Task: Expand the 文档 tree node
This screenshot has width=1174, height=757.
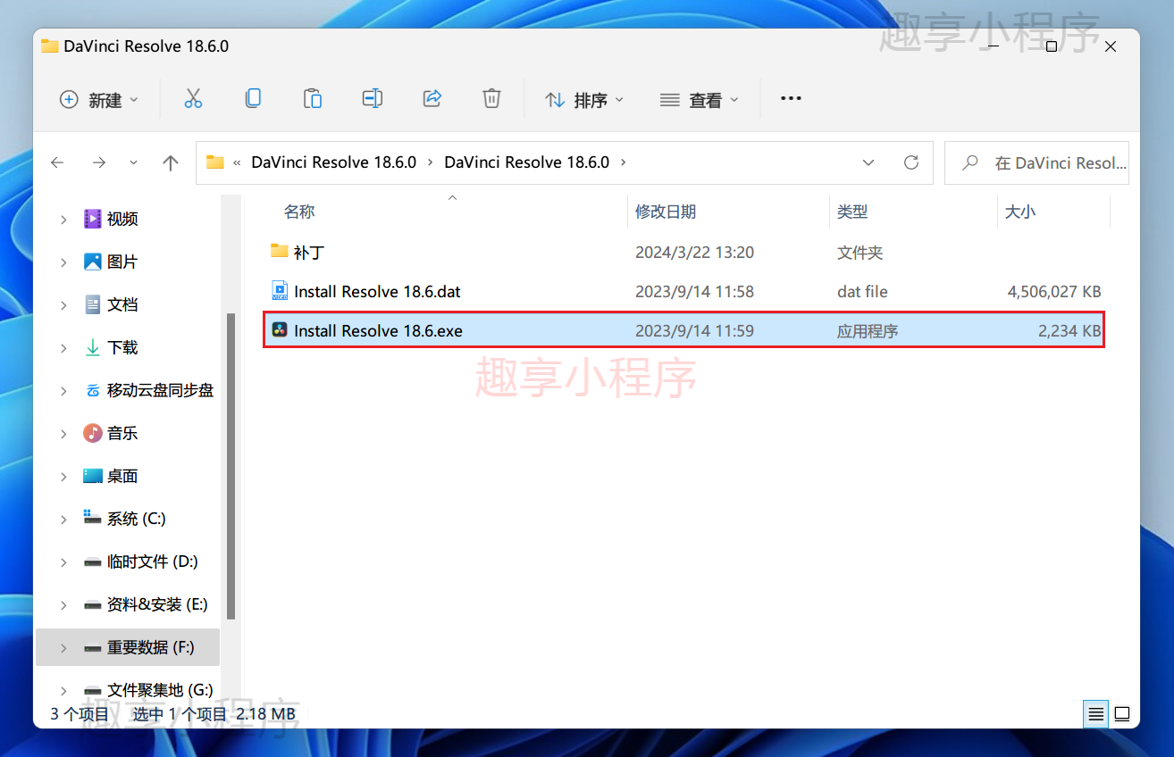Action: 63,304
